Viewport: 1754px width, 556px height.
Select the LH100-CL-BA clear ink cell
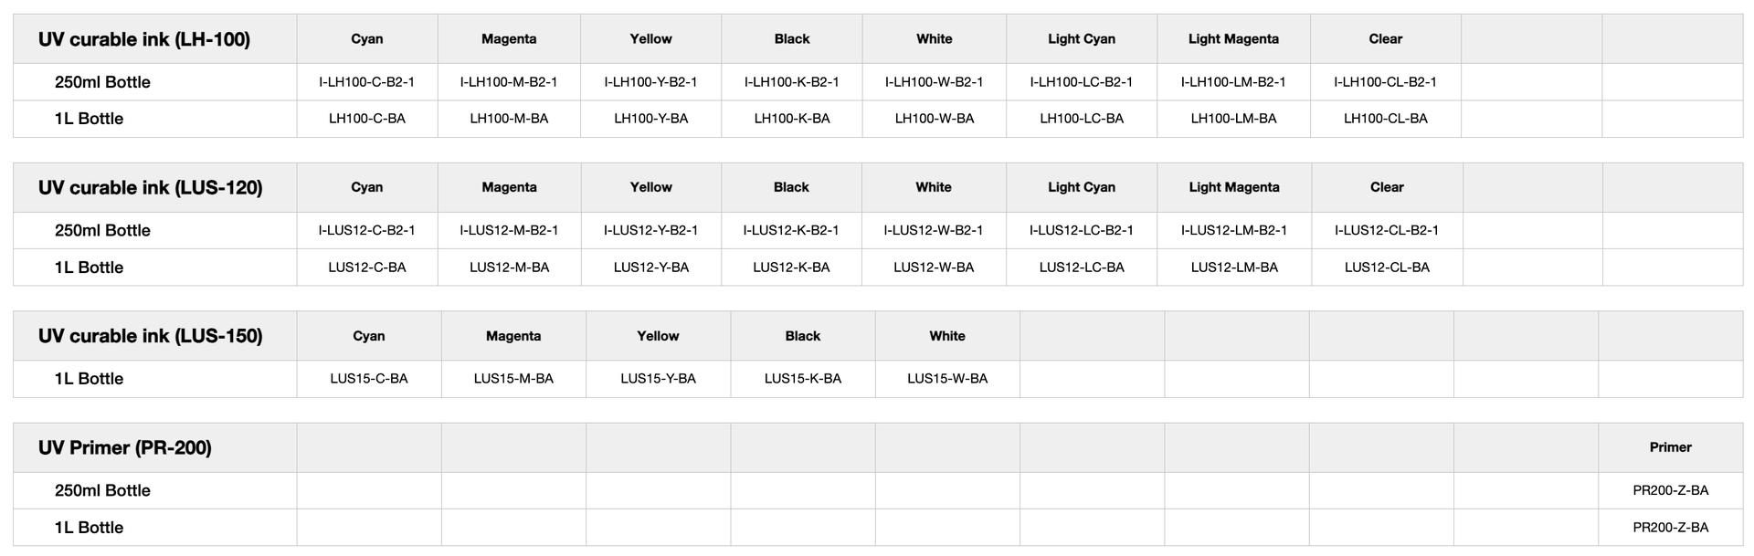1385,119
